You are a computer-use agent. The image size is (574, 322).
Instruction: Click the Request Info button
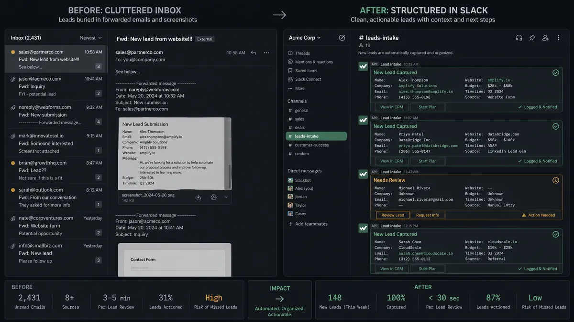pyautogui.click(x=428, y=215)
